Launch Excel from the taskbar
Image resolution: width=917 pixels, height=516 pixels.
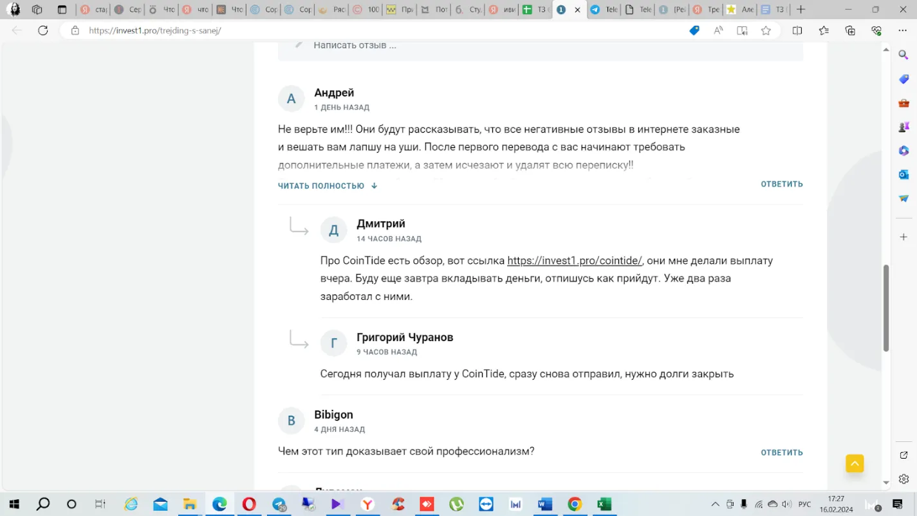tap(604, 504)
